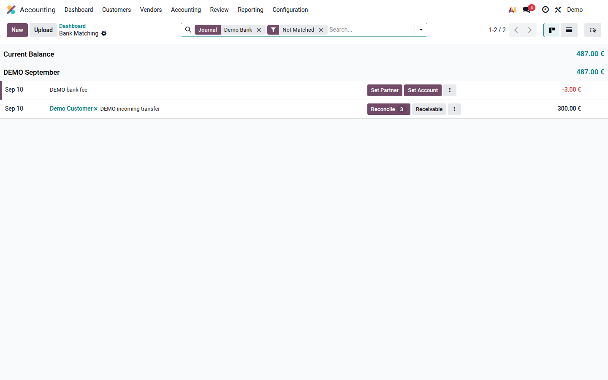
Task: Open the activities clock icon
Action: (546, 10)
